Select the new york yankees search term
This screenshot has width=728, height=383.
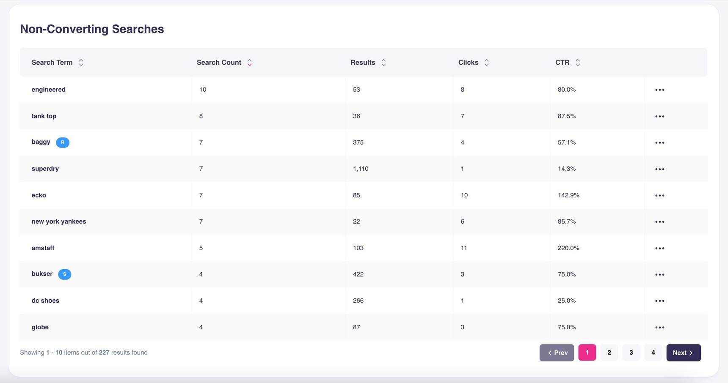(59, 222)
